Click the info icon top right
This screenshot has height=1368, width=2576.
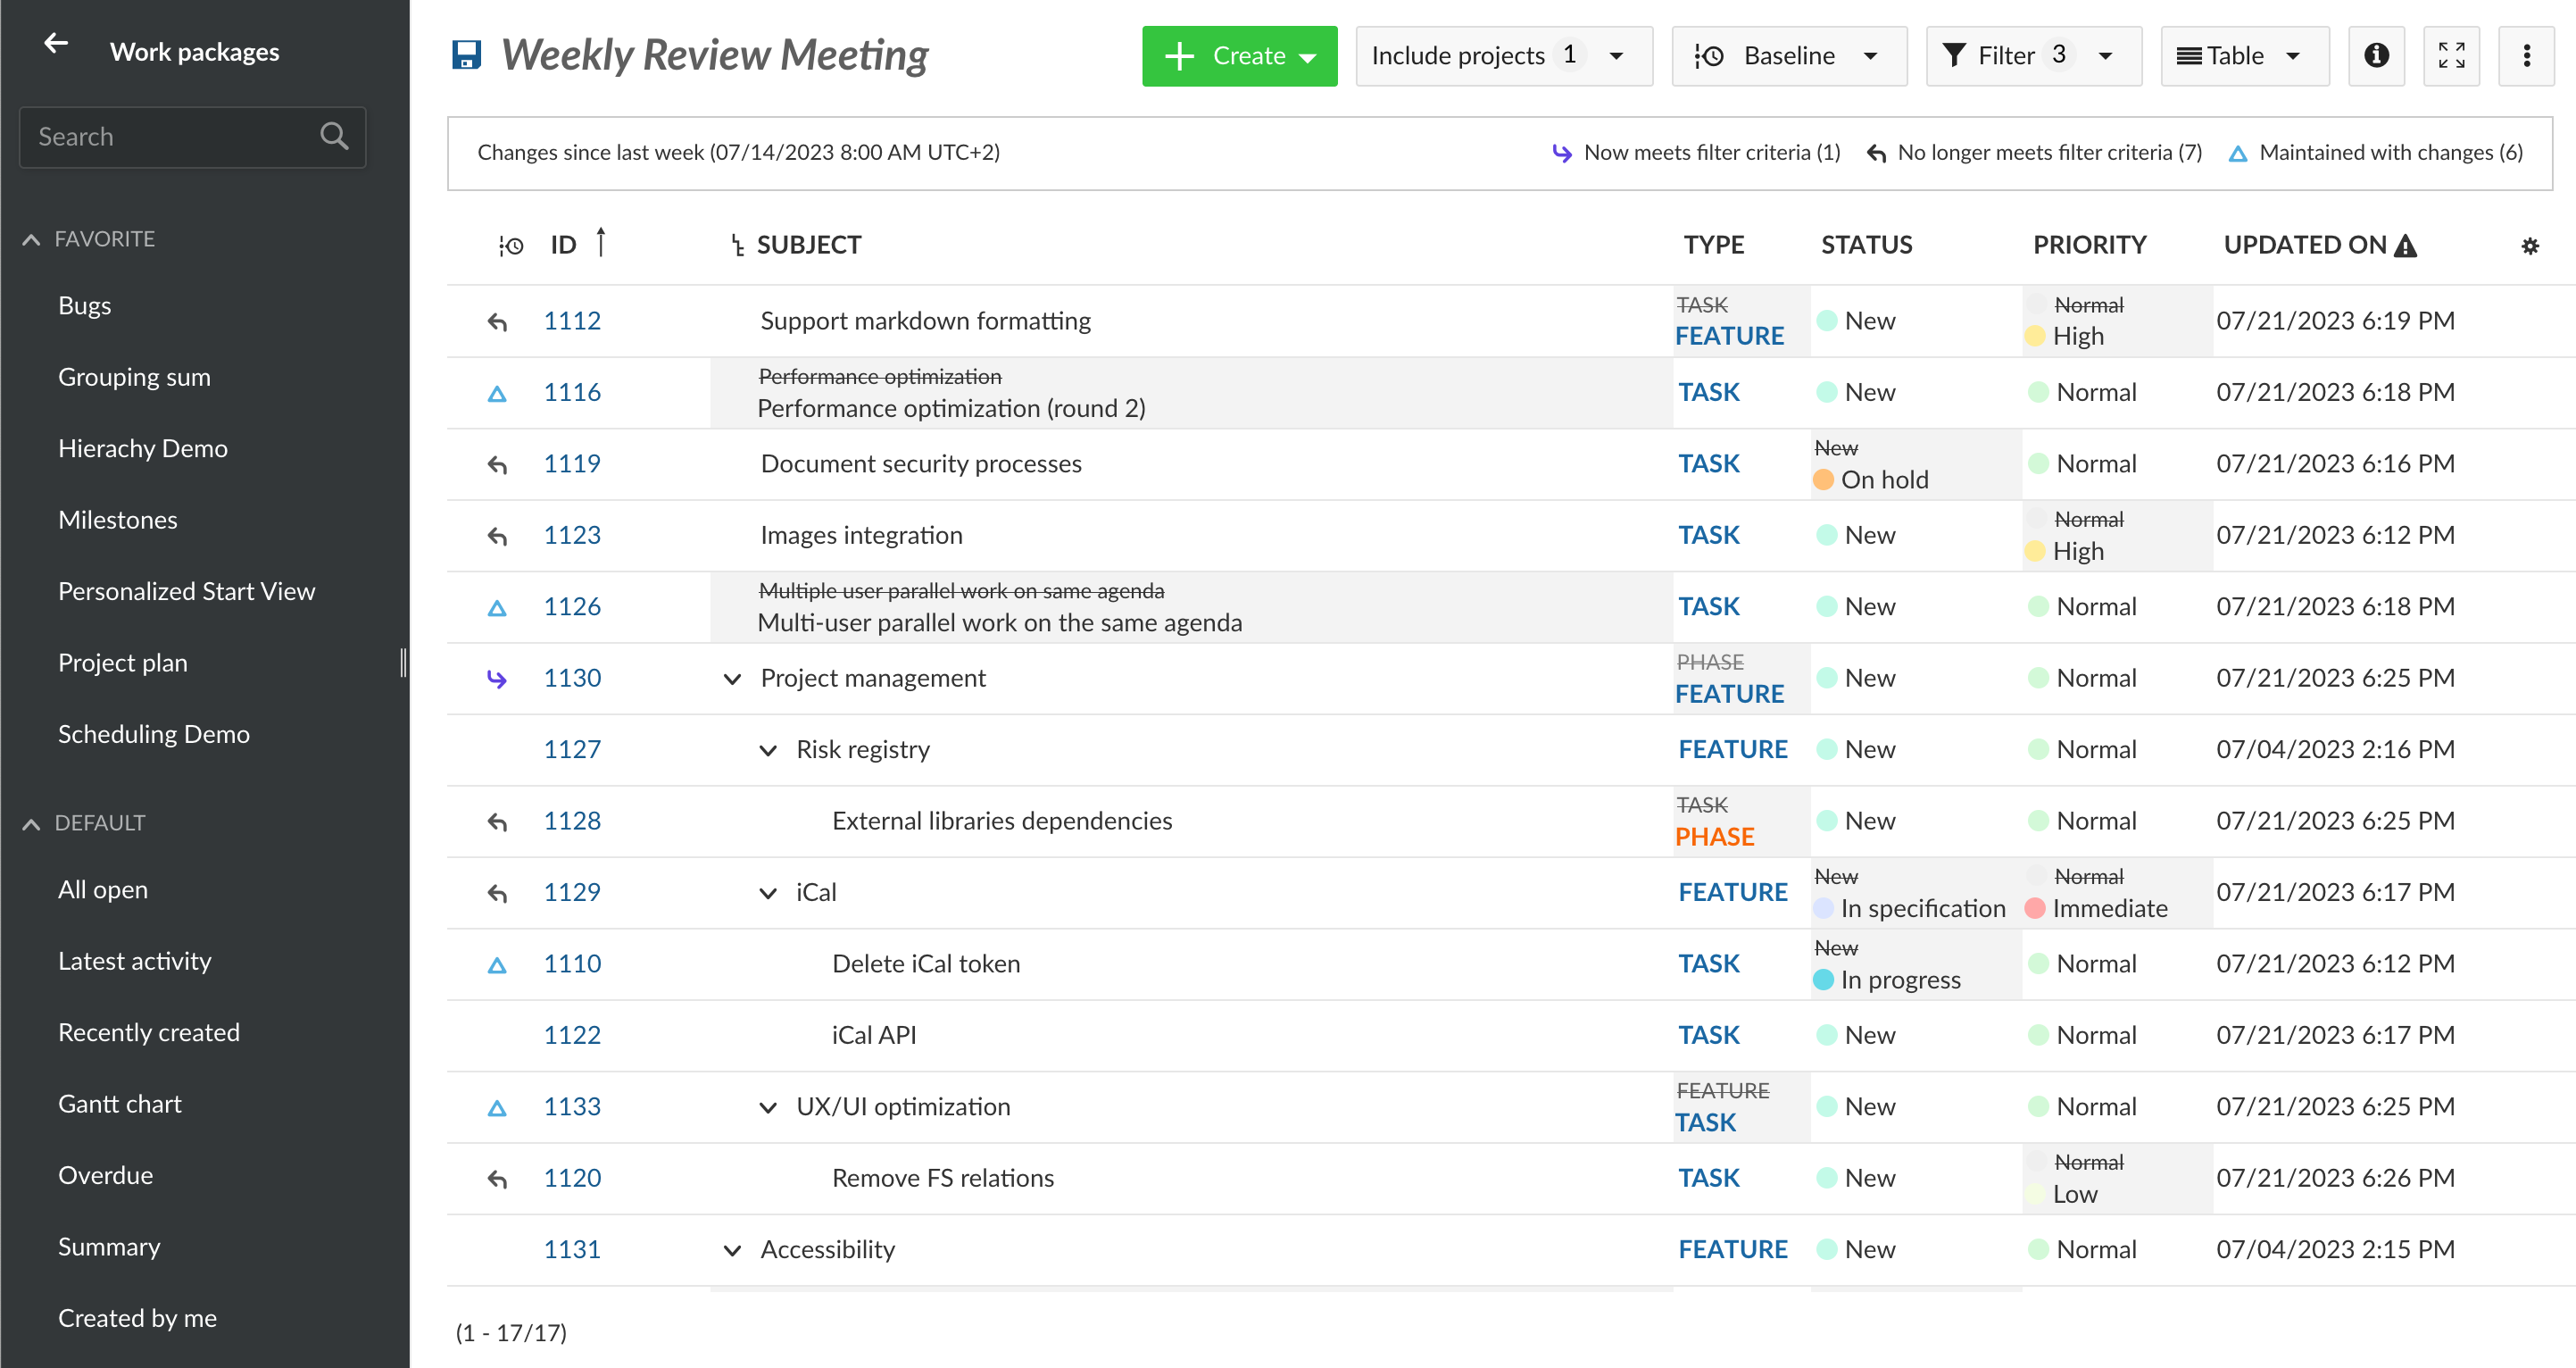[2377, 56]
